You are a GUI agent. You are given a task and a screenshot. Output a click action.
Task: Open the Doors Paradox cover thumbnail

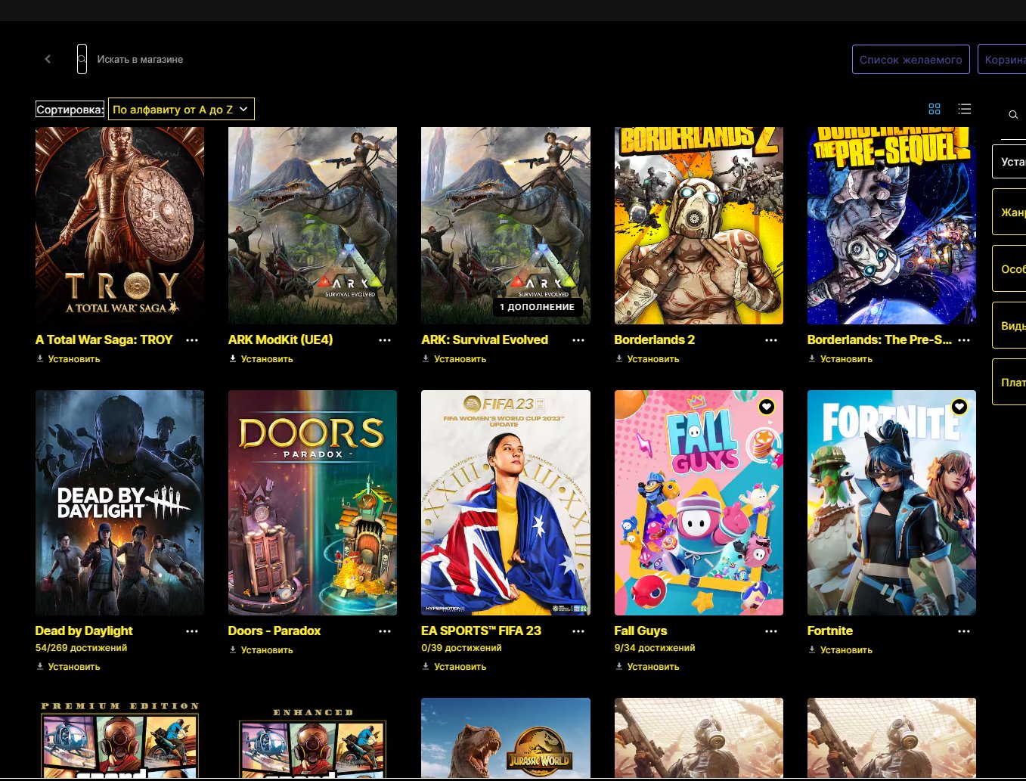click(312, 503)
